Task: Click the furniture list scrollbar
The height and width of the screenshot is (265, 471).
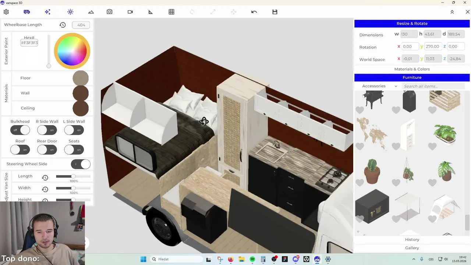Action: pos(467,222)
